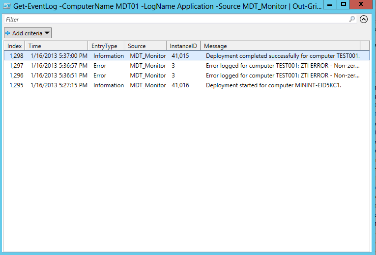Select the row with index 1,298
The width and height of the screenshot is (376, 255).
pyautogui.click(x=16, y=56)
